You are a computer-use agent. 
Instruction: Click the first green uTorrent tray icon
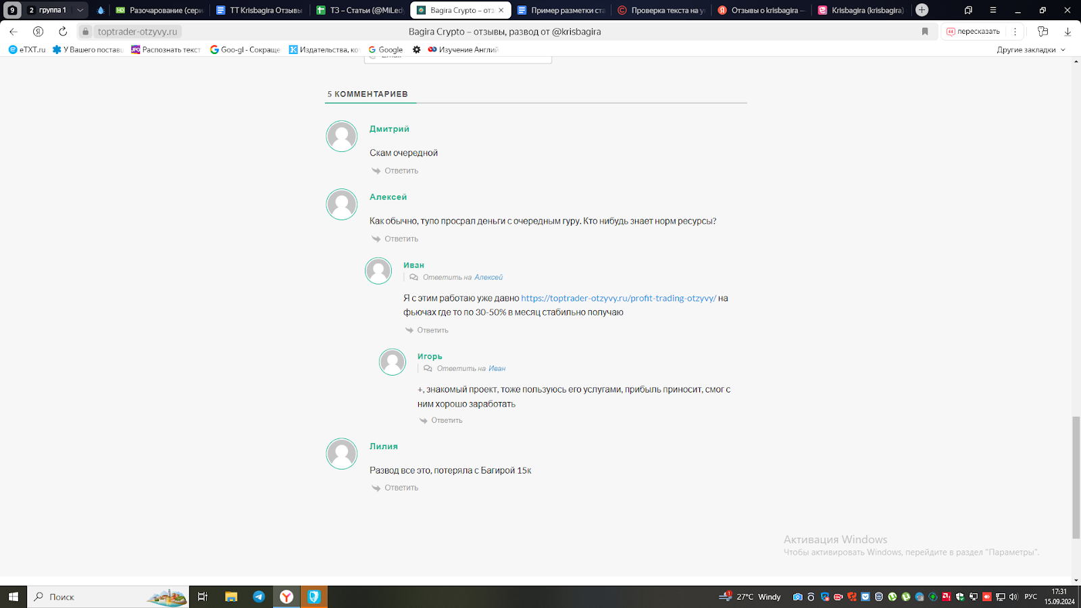(893, 597)
